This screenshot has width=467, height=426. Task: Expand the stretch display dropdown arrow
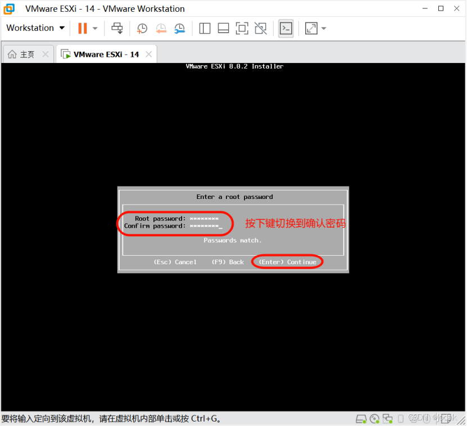coord(324,29)
